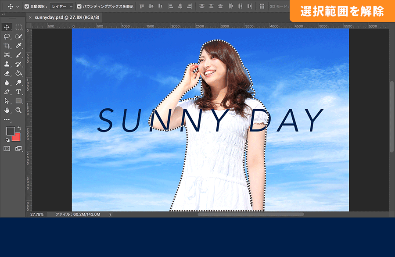Align top edges in options bar
This screenshot has height=257, width=395.
[x=142, y=6]
